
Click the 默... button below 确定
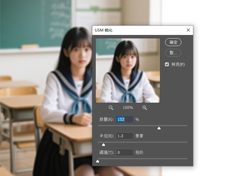(173, 53)
